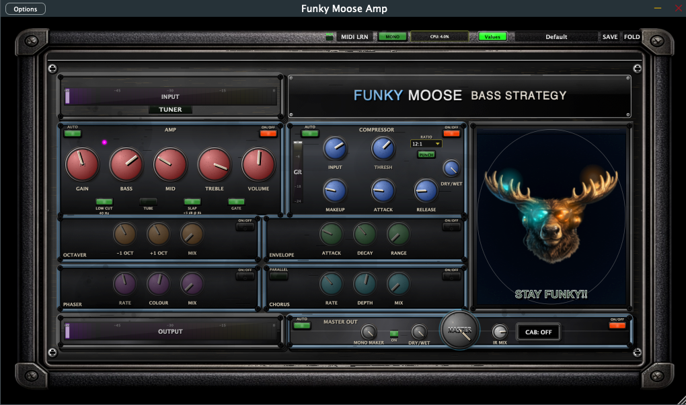Screen dimensions: 686x405
Task: Toggle MONO mode in the top bar
Action: [392, 36]
